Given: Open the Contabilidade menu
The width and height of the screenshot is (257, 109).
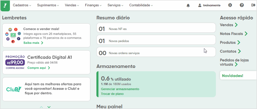Looking at the screenshot, I should pyautogui.click(x=141, y=5).
